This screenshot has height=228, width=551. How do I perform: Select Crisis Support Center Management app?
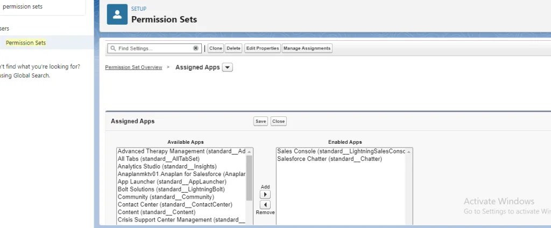pos(182,220)
